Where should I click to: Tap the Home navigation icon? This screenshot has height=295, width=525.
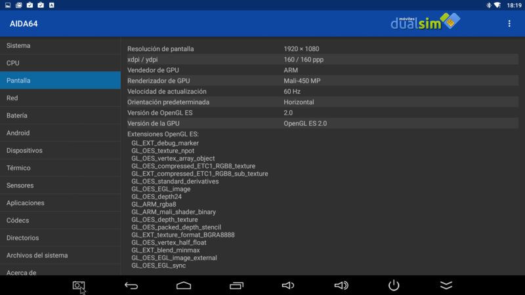pyautogui.click(x=184, y=285)
